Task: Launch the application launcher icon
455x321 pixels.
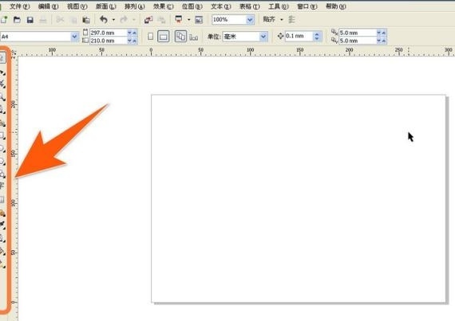Action: [x=179, y=19]
